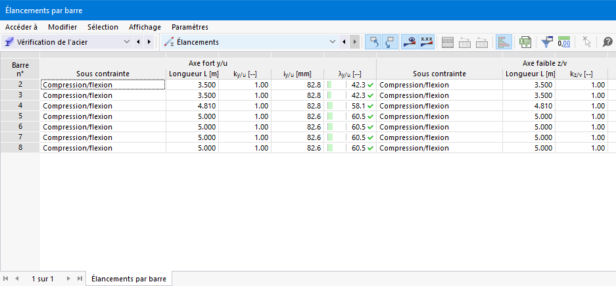Click the λy/u column header

coord(350,74)
